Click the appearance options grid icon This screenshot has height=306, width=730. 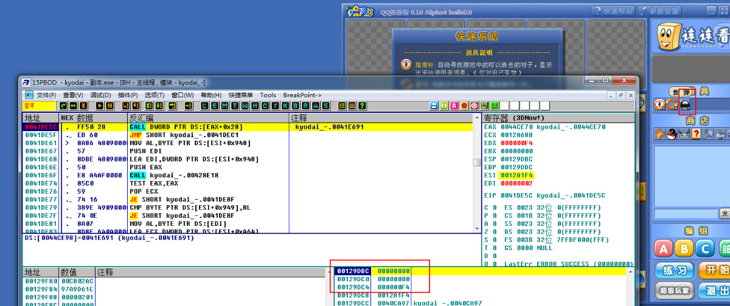tap(352, 106)
